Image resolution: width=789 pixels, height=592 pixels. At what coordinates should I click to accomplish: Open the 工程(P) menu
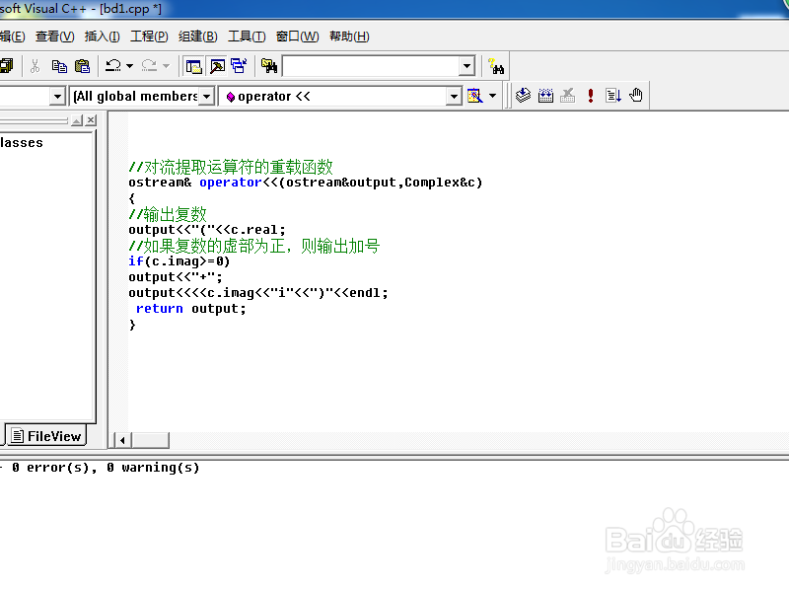coord(150,37)
